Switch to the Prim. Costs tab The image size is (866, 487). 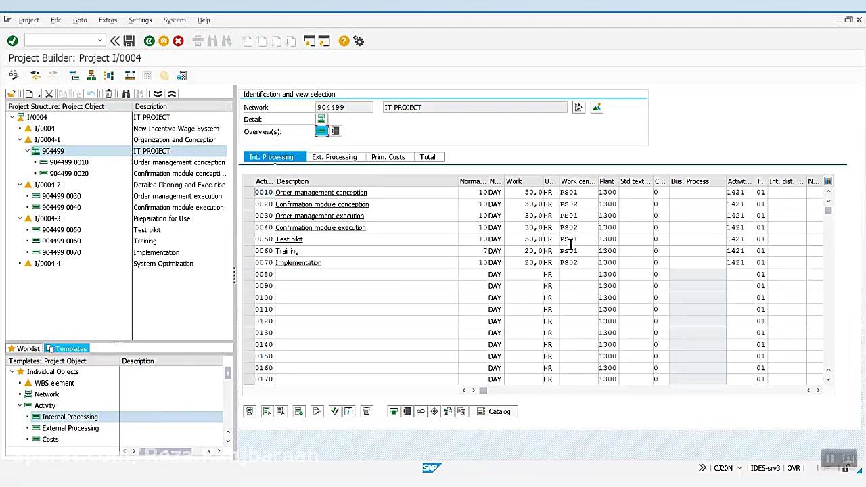click(388, 157)
